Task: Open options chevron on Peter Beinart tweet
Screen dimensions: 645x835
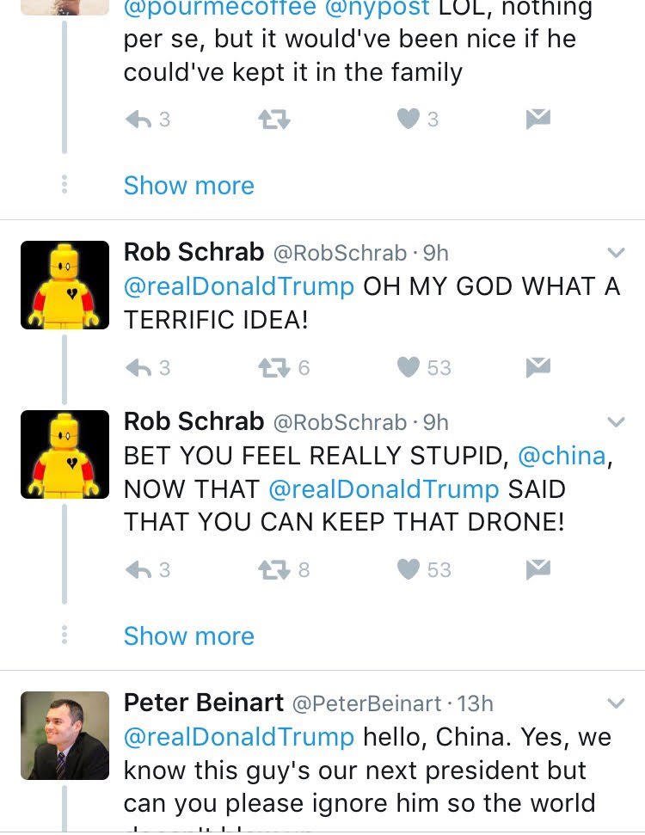Action: click(616, 703)
